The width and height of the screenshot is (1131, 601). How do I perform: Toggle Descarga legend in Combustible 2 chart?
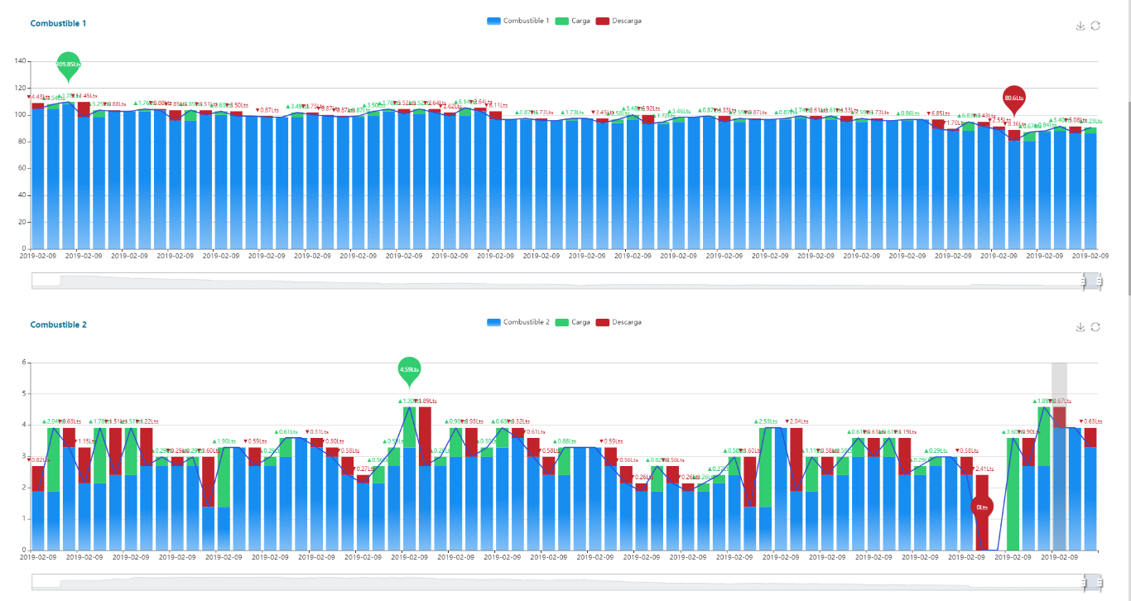pyautogui.click(x=618, y=322)
